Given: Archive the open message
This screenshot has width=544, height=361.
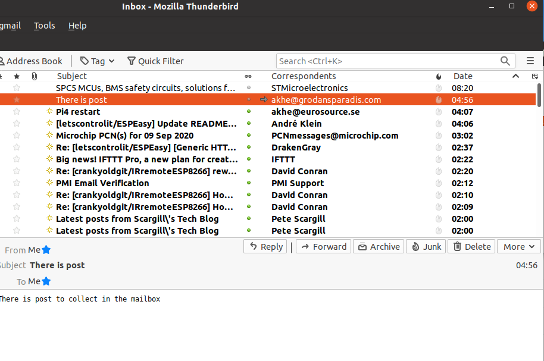Looking at the screenshot, I should [x=379, y=247].
